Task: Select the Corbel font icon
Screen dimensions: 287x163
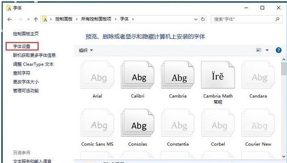Action: point(218,123)
